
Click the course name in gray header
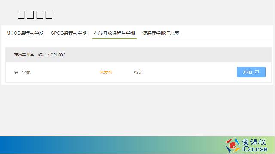pyautogui.click(x=24, y=55)
